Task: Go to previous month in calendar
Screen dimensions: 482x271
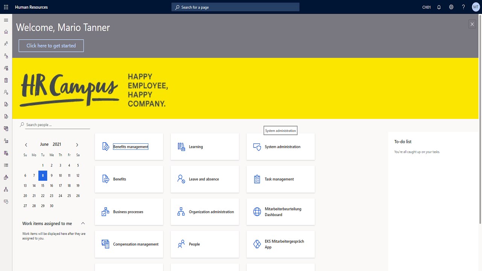Action: (x=26, y=145)
